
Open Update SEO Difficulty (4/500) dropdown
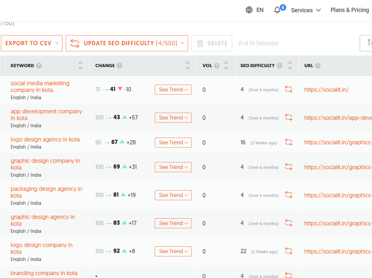coord(127,43)
